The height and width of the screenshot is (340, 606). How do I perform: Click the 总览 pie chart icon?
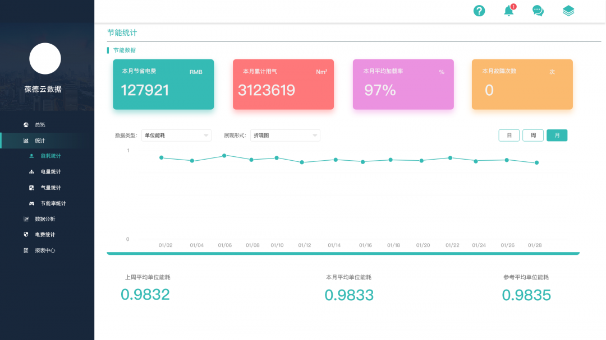click(x=26, y=124)
